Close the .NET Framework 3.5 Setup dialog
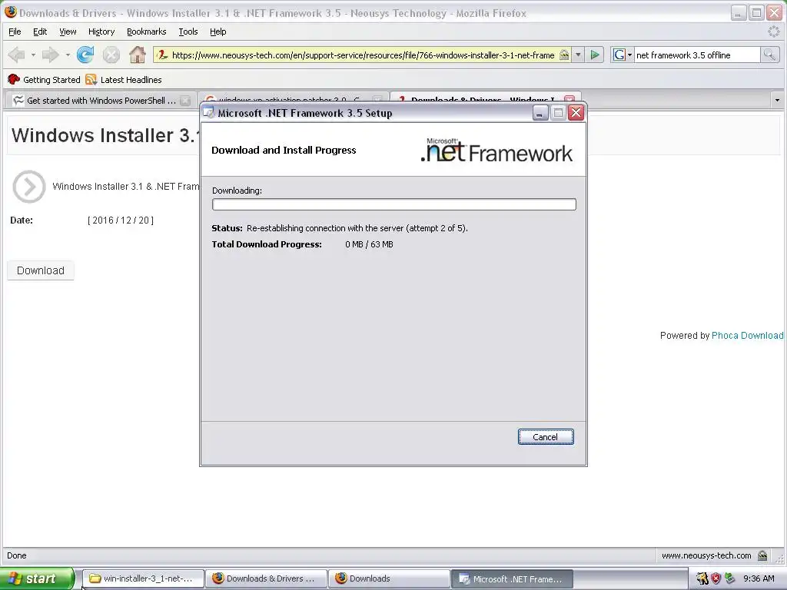 click(x=576, y=114)
